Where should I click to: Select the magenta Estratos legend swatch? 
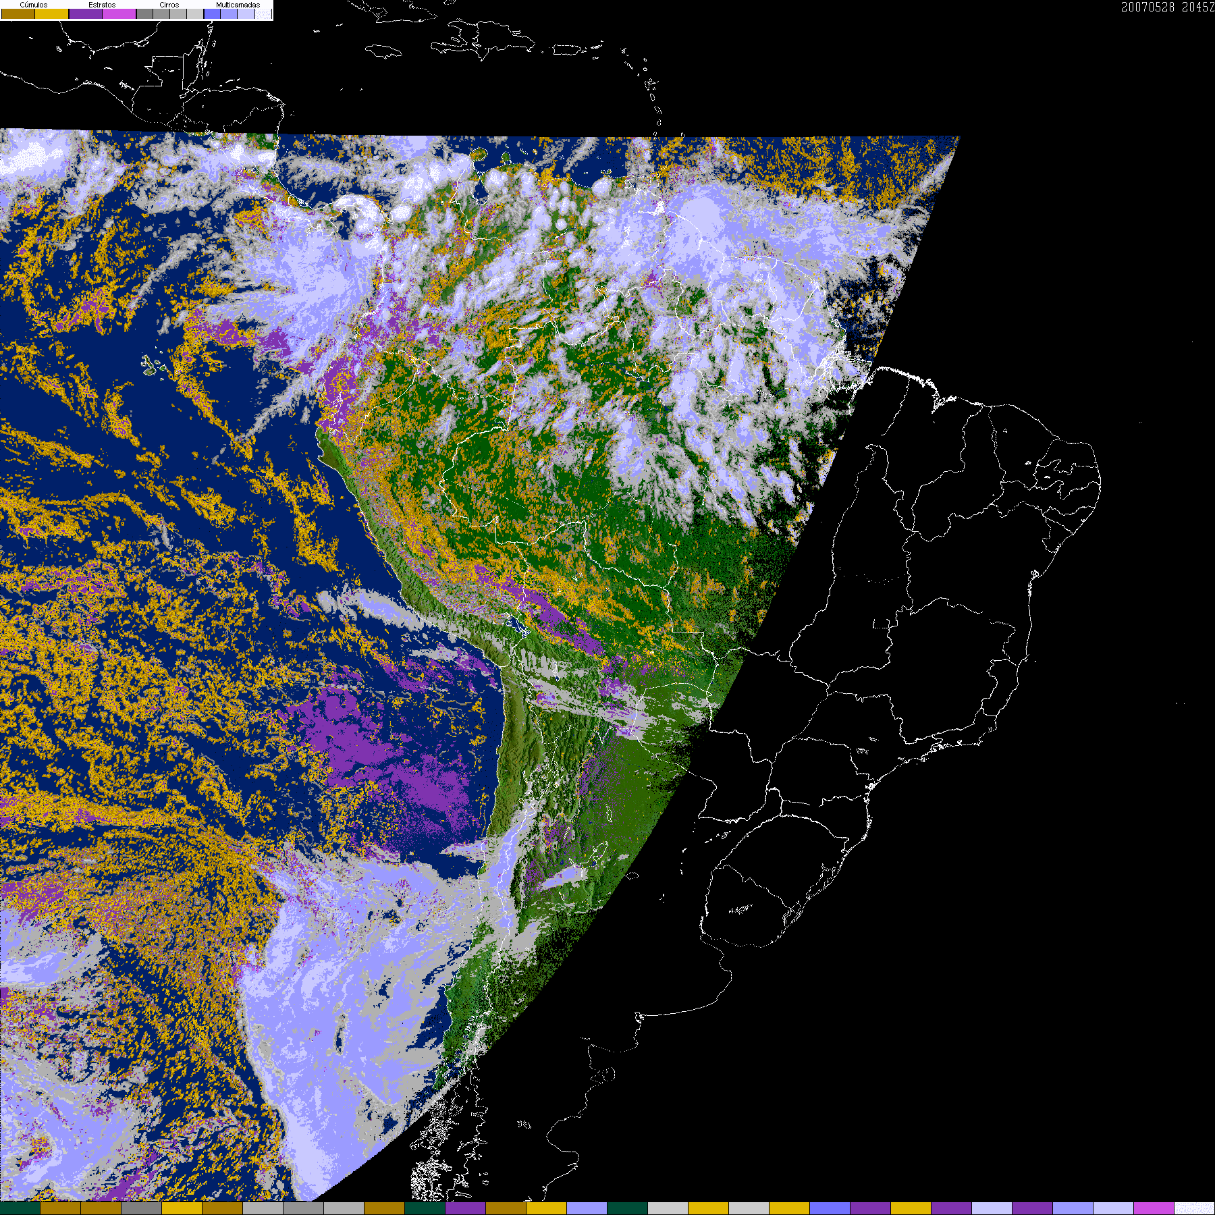point(119,13)
